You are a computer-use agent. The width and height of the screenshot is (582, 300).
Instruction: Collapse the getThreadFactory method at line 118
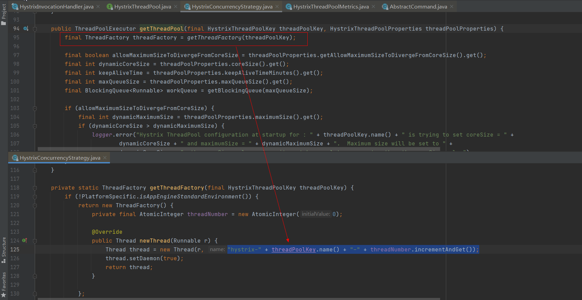click(35, 188)
